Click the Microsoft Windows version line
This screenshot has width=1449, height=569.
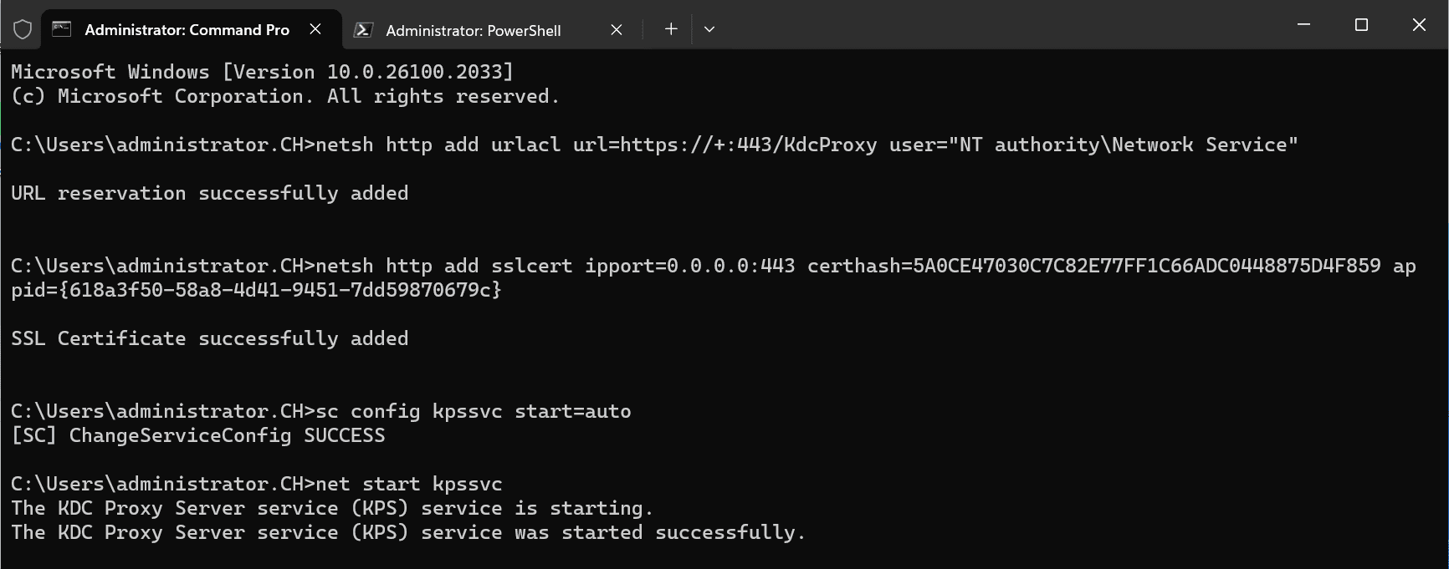pyautogui.click(x=262, y=72)
